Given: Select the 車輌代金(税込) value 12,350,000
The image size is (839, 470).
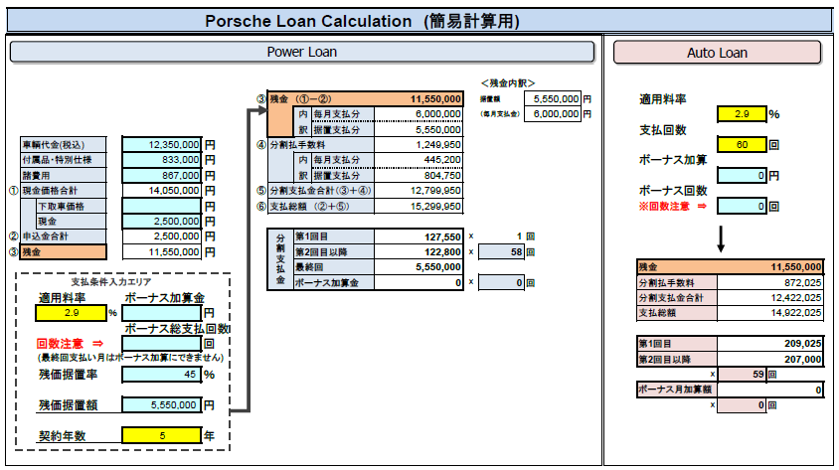Looking at the screenshot, I should (x=162, y=145).
